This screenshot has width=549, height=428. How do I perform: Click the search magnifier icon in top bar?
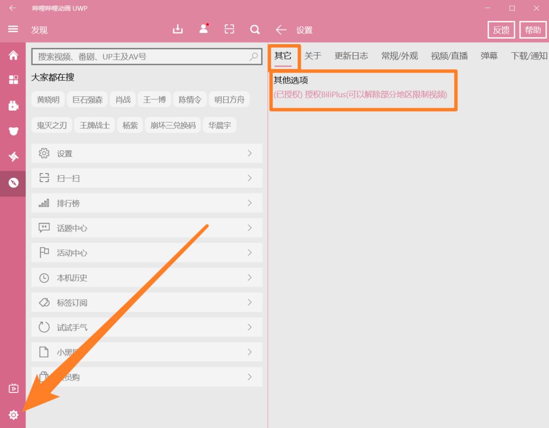[x=255, y=29]
